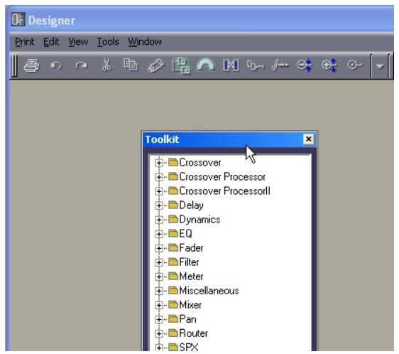
Task: Expand the Fader folder node
Action: point(159,248)
